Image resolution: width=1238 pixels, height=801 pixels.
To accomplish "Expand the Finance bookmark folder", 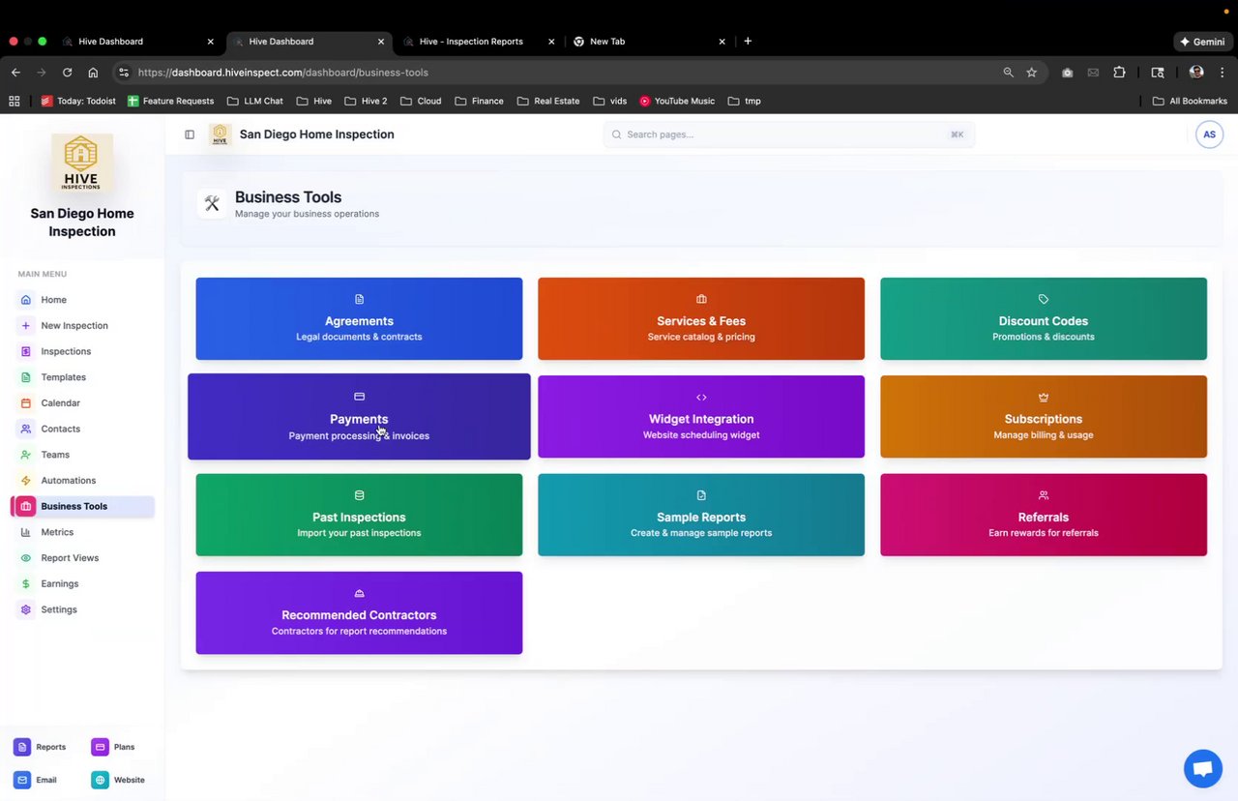I will click(479, 101).
